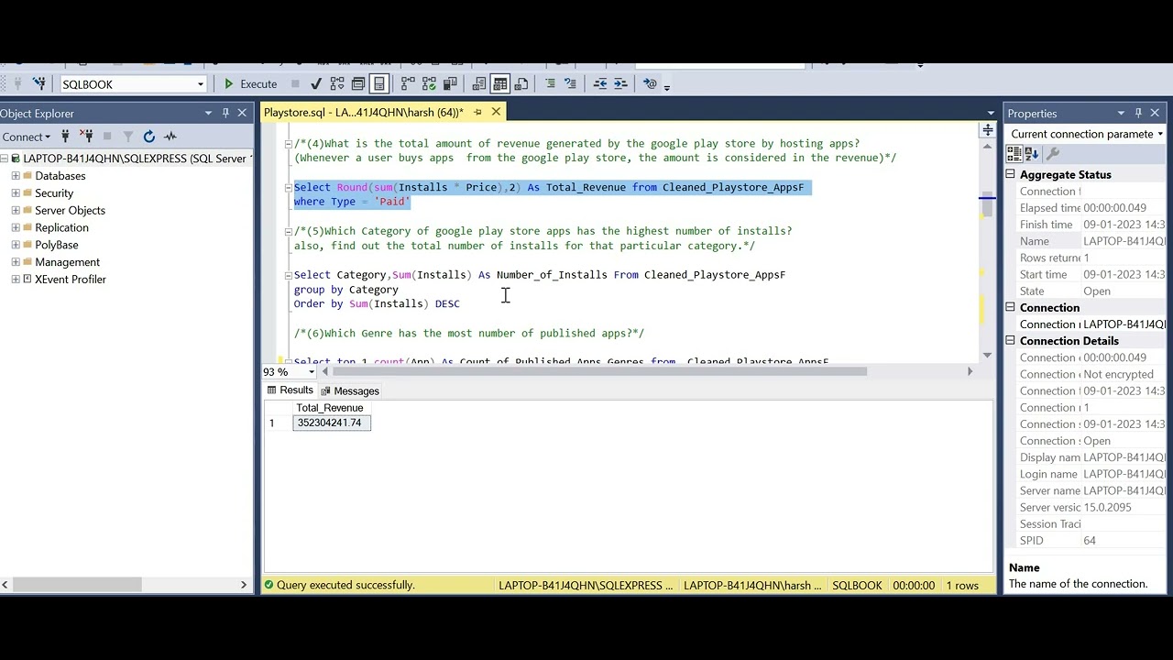Image resolution: width=1173 pixels, height=660 pixels.
Task: Decrease indent of selected lines
Action: 600,83
